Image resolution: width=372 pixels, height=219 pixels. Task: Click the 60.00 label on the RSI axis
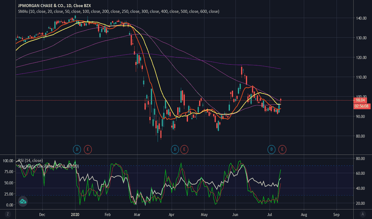tap(360, 174)
